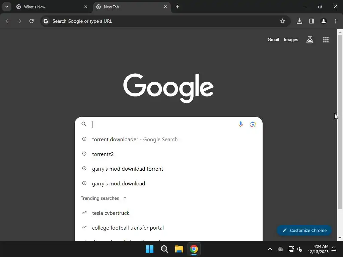Open Chrome downloads icon
The width and height of the screenshot is (343, 257).
pyautogui.click(x=299, y=21)
